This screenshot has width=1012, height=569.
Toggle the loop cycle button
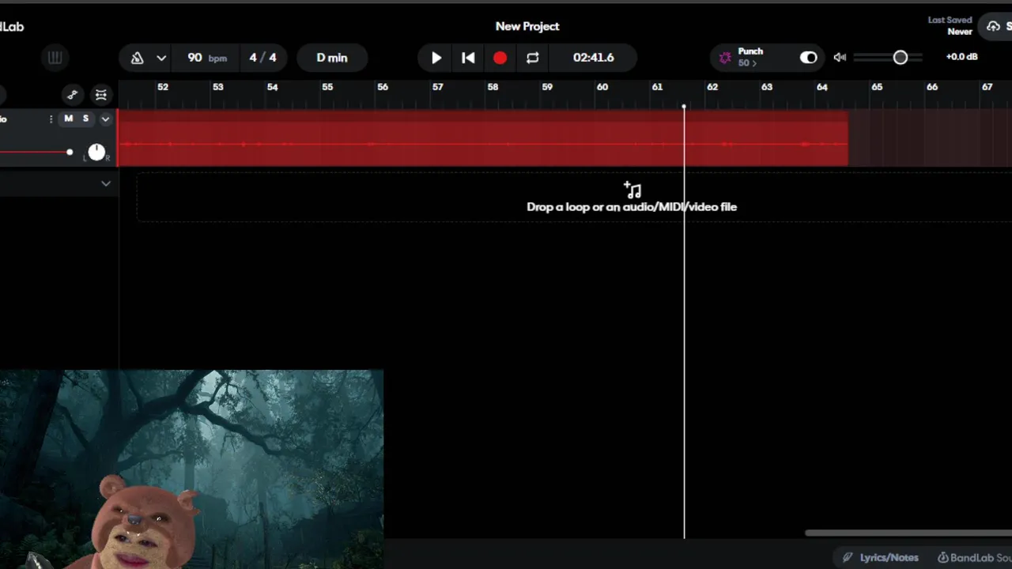pos(532,58)
